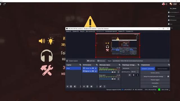Hide the game capture source via its eye icon
This screenshot has width=180, height=101.
coord(93,71)
